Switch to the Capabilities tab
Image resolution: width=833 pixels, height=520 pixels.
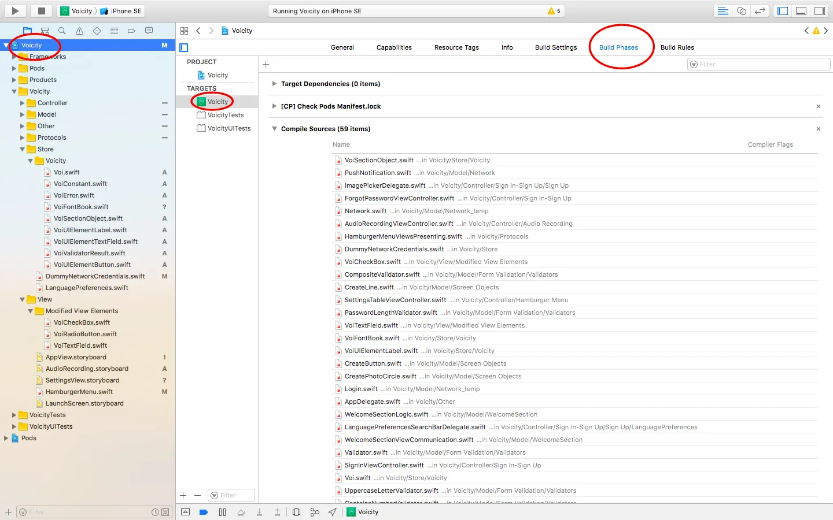pyautogui.click(x=394, y=47)
